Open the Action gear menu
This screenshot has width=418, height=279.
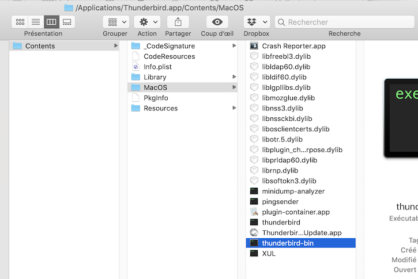coord(147,22)
